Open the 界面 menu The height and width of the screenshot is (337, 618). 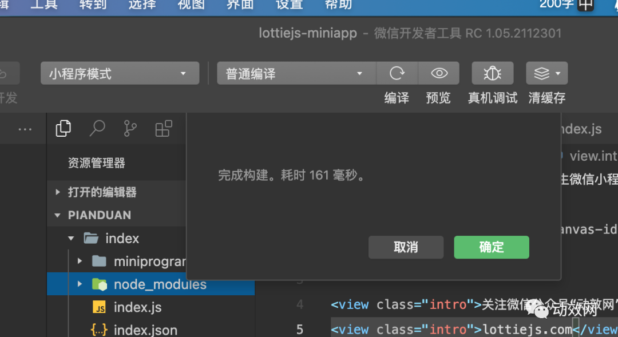(x=240, y=5)
